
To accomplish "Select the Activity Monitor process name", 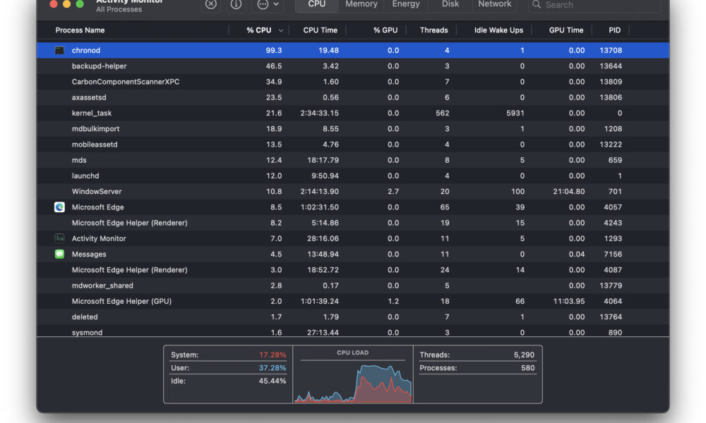I will (x=99, y=239).
